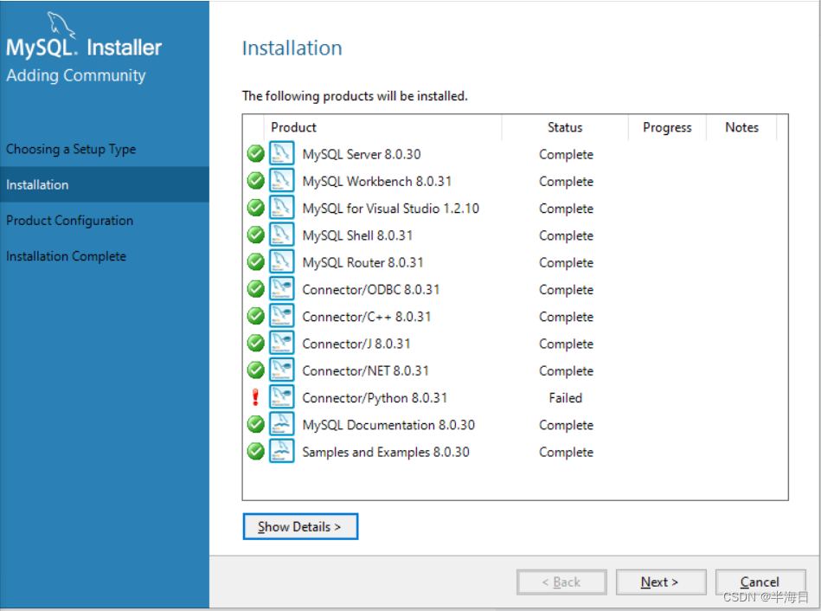This screenshot has height=611, width=821.
Task: Open the Choosing a Setup Type step
Action: [71, 150]
